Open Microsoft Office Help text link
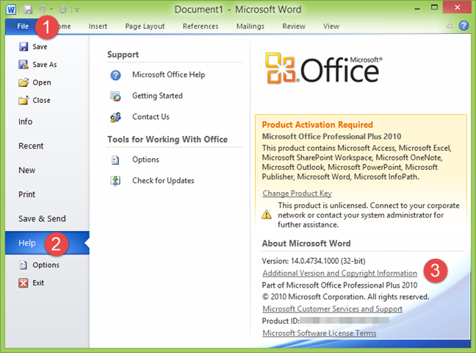The image size is (476, 353). [168, 74]
